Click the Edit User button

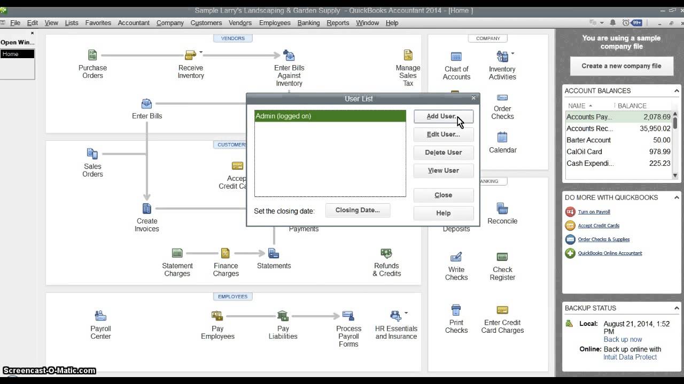(444, 134)
